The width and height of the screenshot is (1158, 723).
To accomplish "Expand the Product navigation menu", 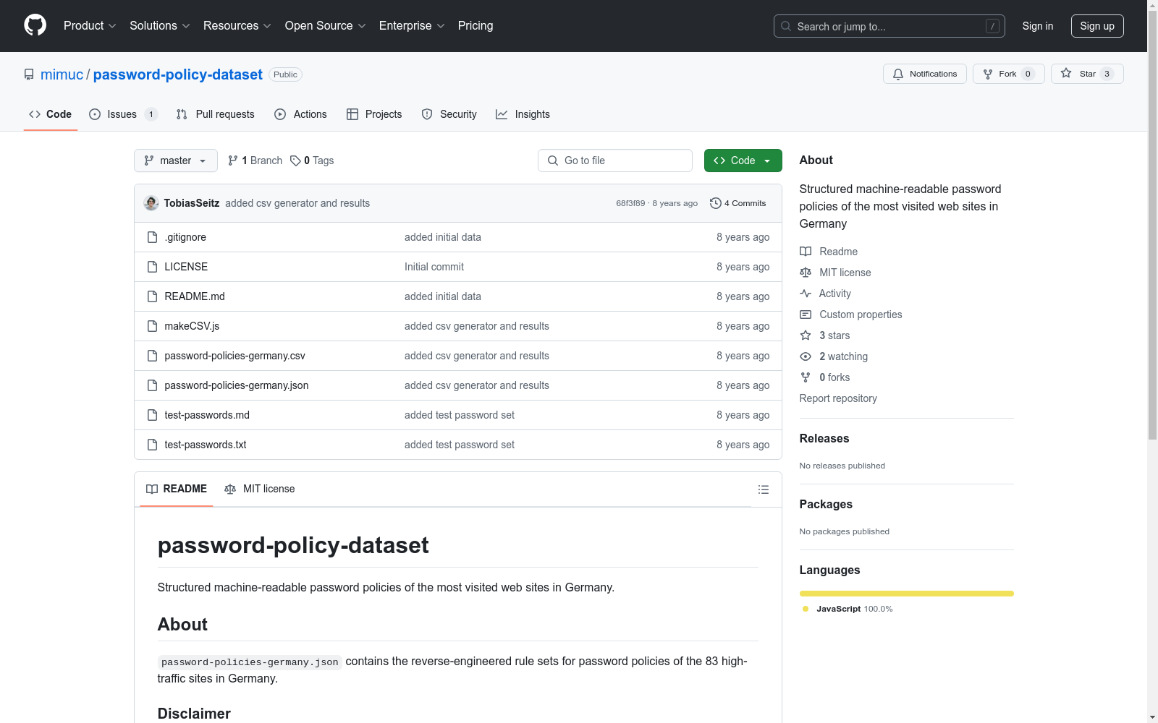I will click(90, 26).
